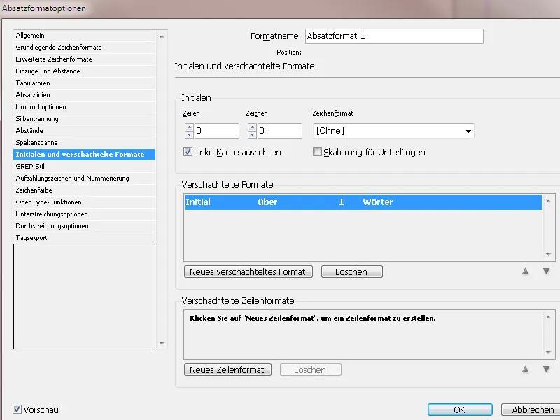This screenshot has width=560, height=420.
Task: Move nested format up with the arrow
Action: (526, 272)
